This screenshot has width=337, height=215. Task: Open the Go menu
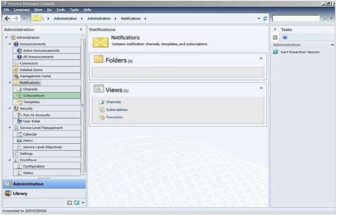(49, 10)
